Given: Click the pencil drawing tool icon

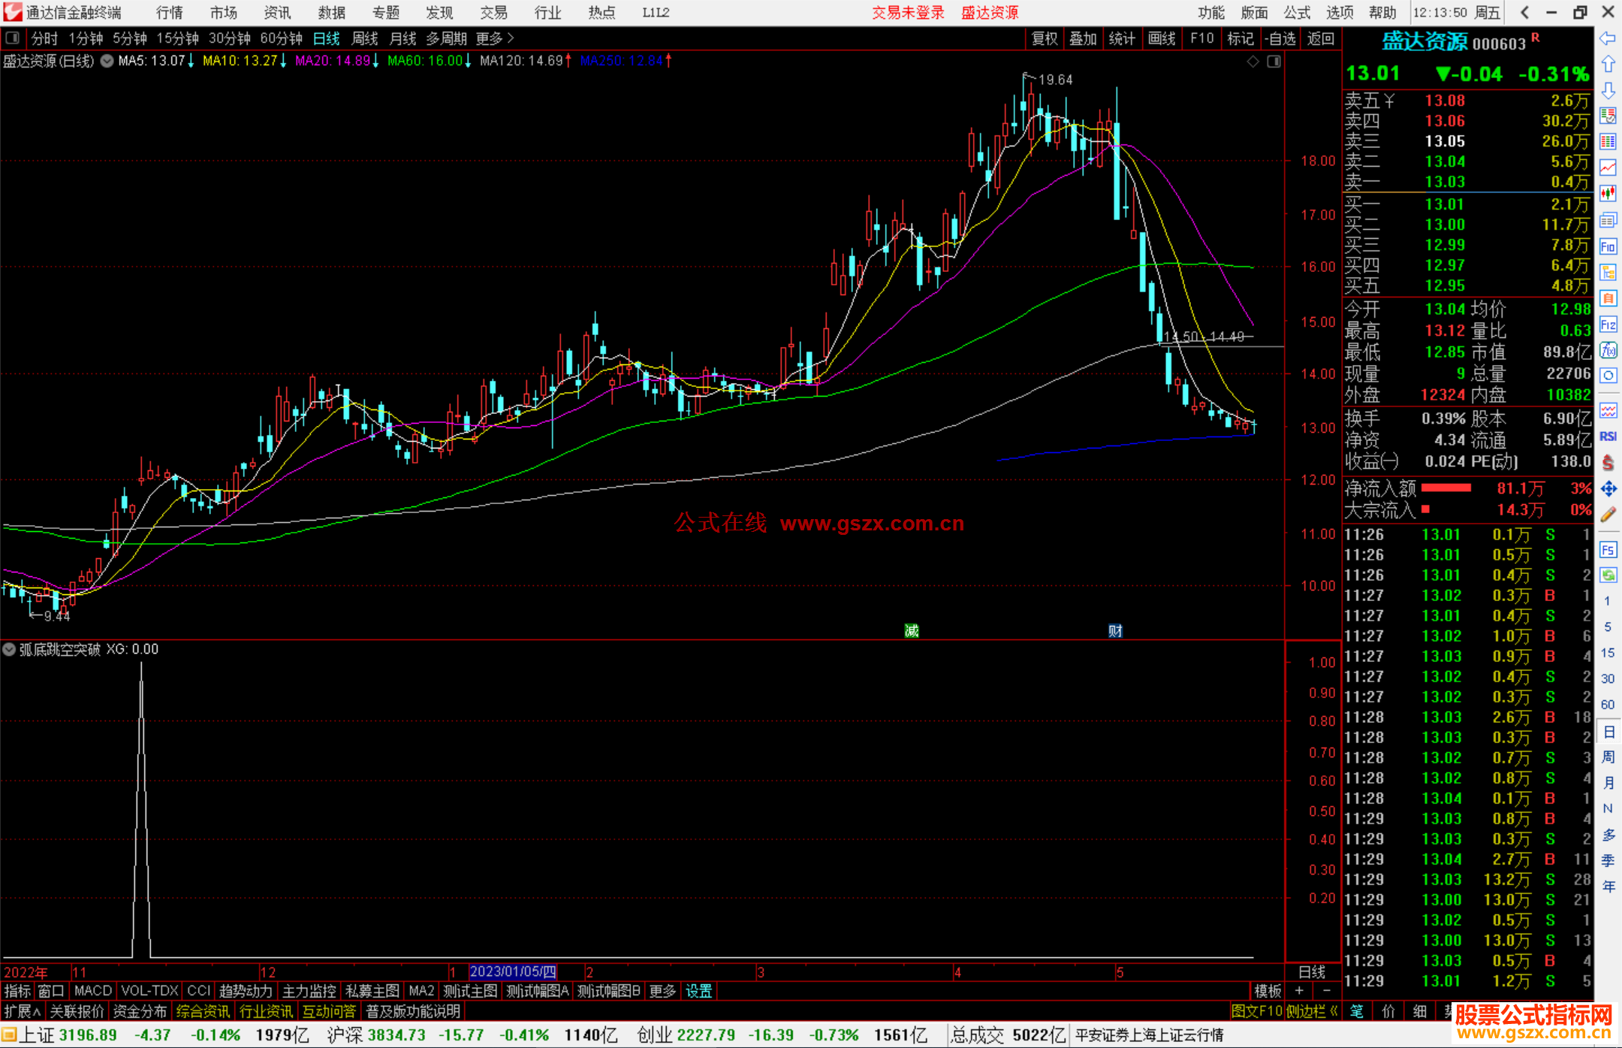Looking at the screenshot, I should 1608,515.
